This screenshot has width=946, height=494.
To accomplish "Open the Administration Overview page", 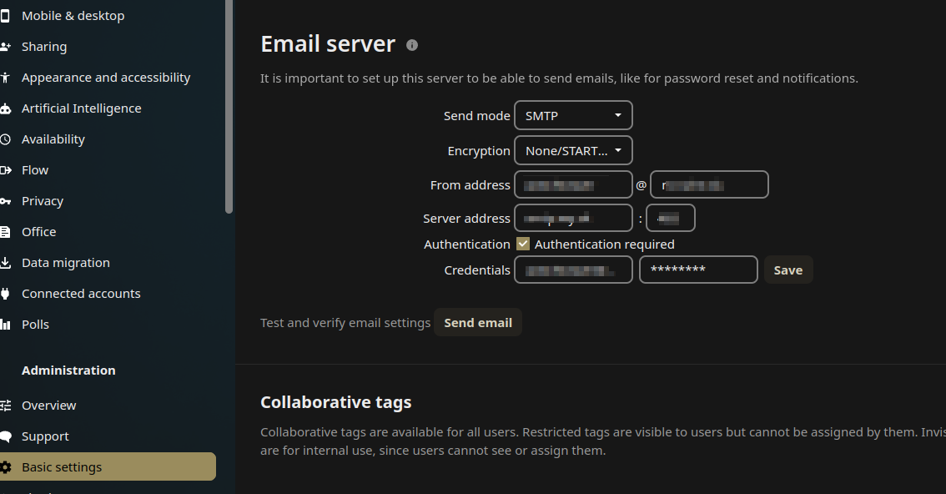I will point(49,406).
